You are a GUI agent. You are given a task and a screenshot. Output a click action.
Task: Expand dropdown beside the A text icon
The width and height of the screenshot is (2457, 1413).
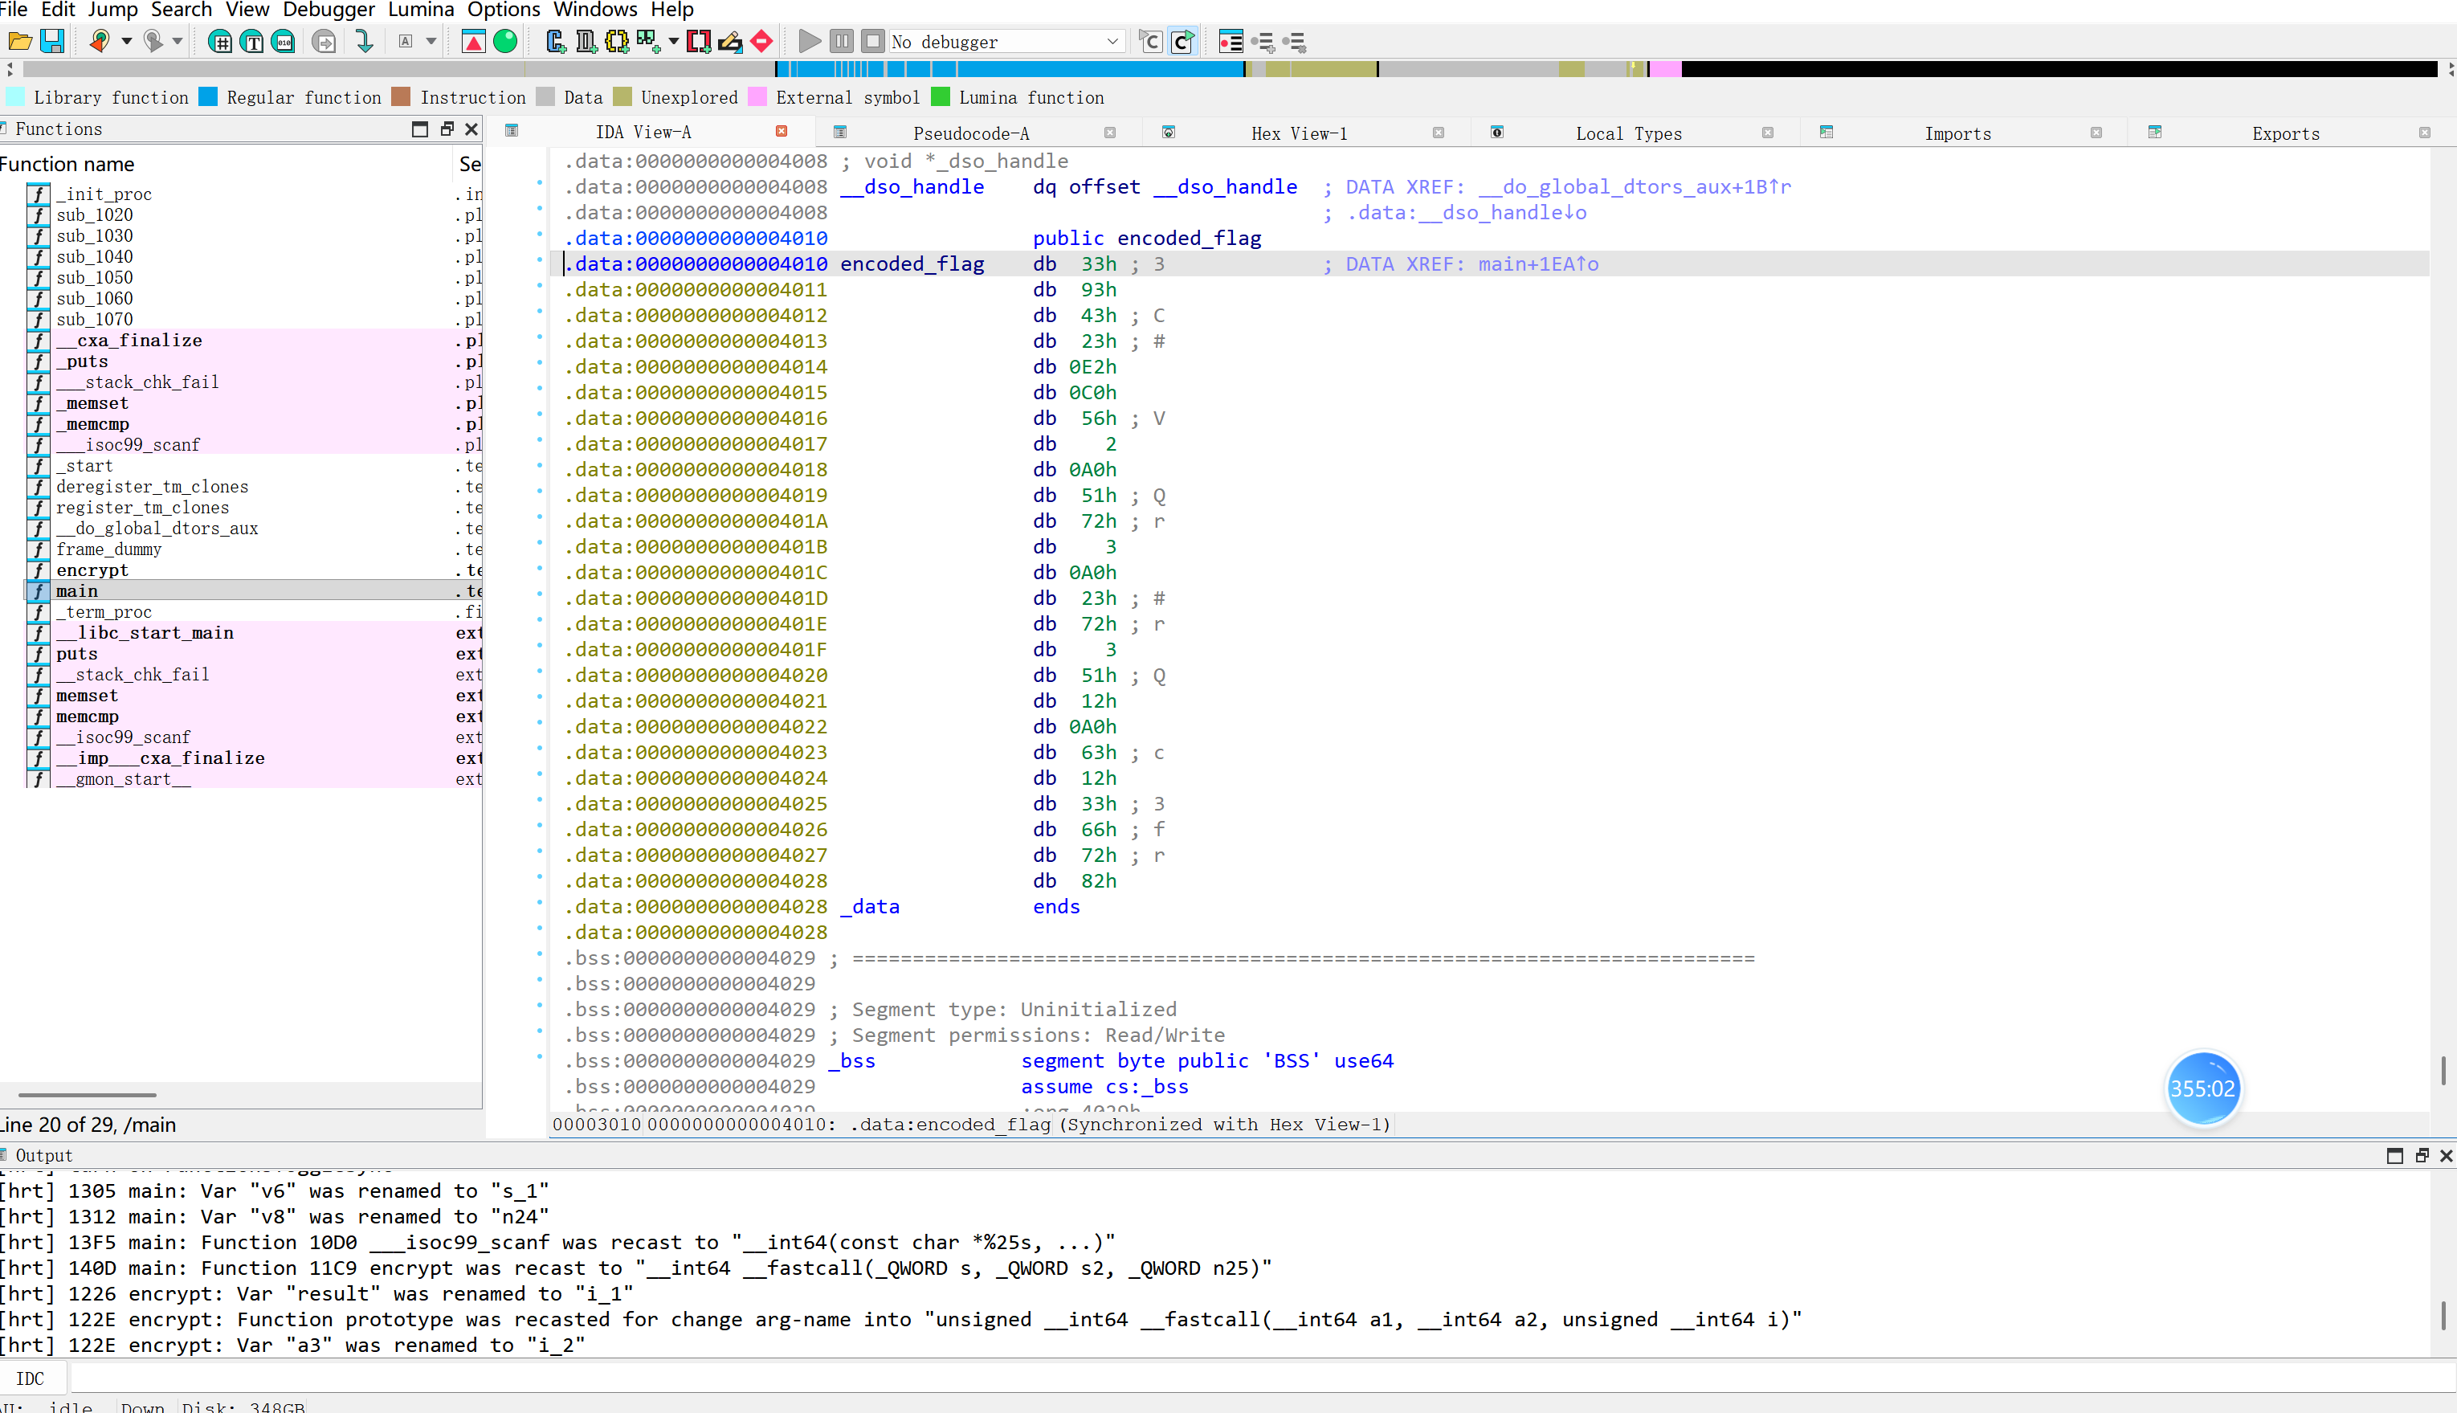point(431,42)
